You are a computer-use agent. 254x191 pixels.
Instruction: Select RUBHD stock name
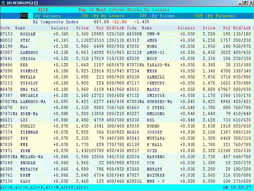[x=153, y=126]
